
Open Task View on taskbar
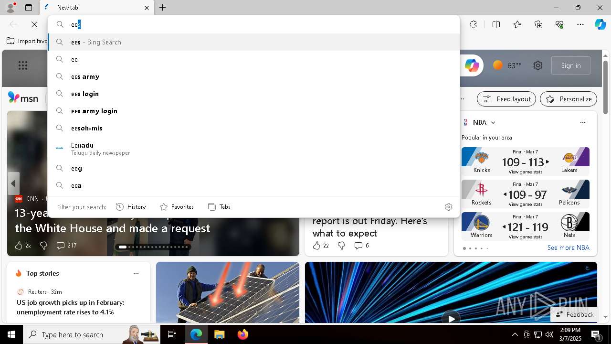coord(172,334)
